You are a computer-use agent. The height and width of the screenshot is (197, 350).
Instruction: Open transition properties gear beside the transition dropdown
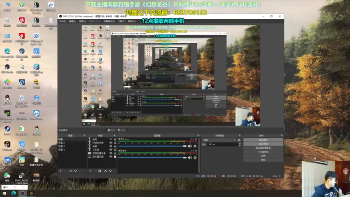pyautogui.click(x=239, y=140)
